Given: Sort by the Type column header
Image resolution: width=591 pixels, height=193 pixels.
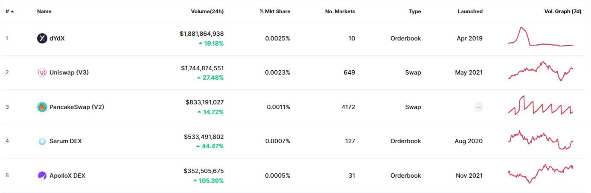Looking at the screenshot, I should point(415,12).
